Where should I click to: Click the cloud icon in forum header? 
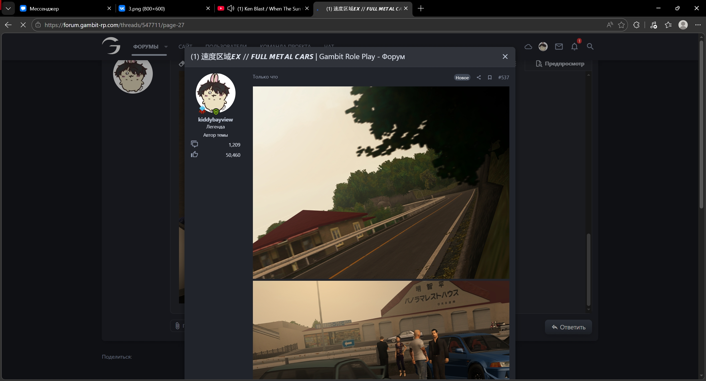(x=528, y=47)
